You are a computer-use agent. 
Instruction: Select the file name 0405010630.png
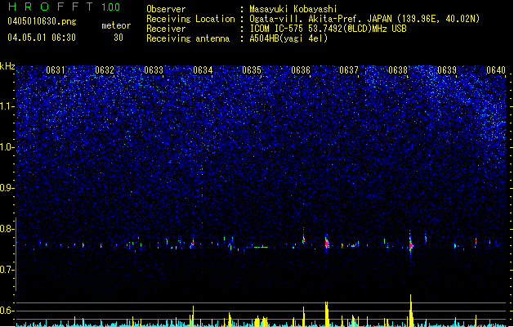pos(42,21)
